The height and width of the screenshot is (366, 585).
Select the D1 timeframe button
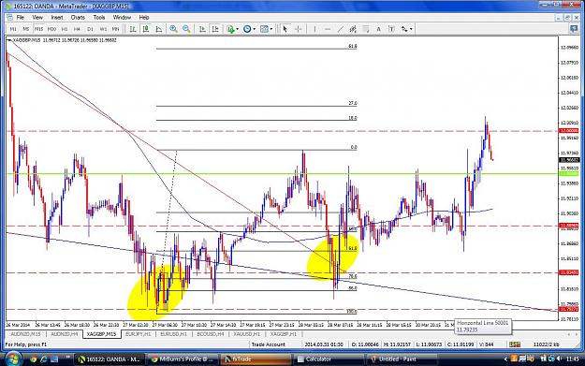(90, 29)
